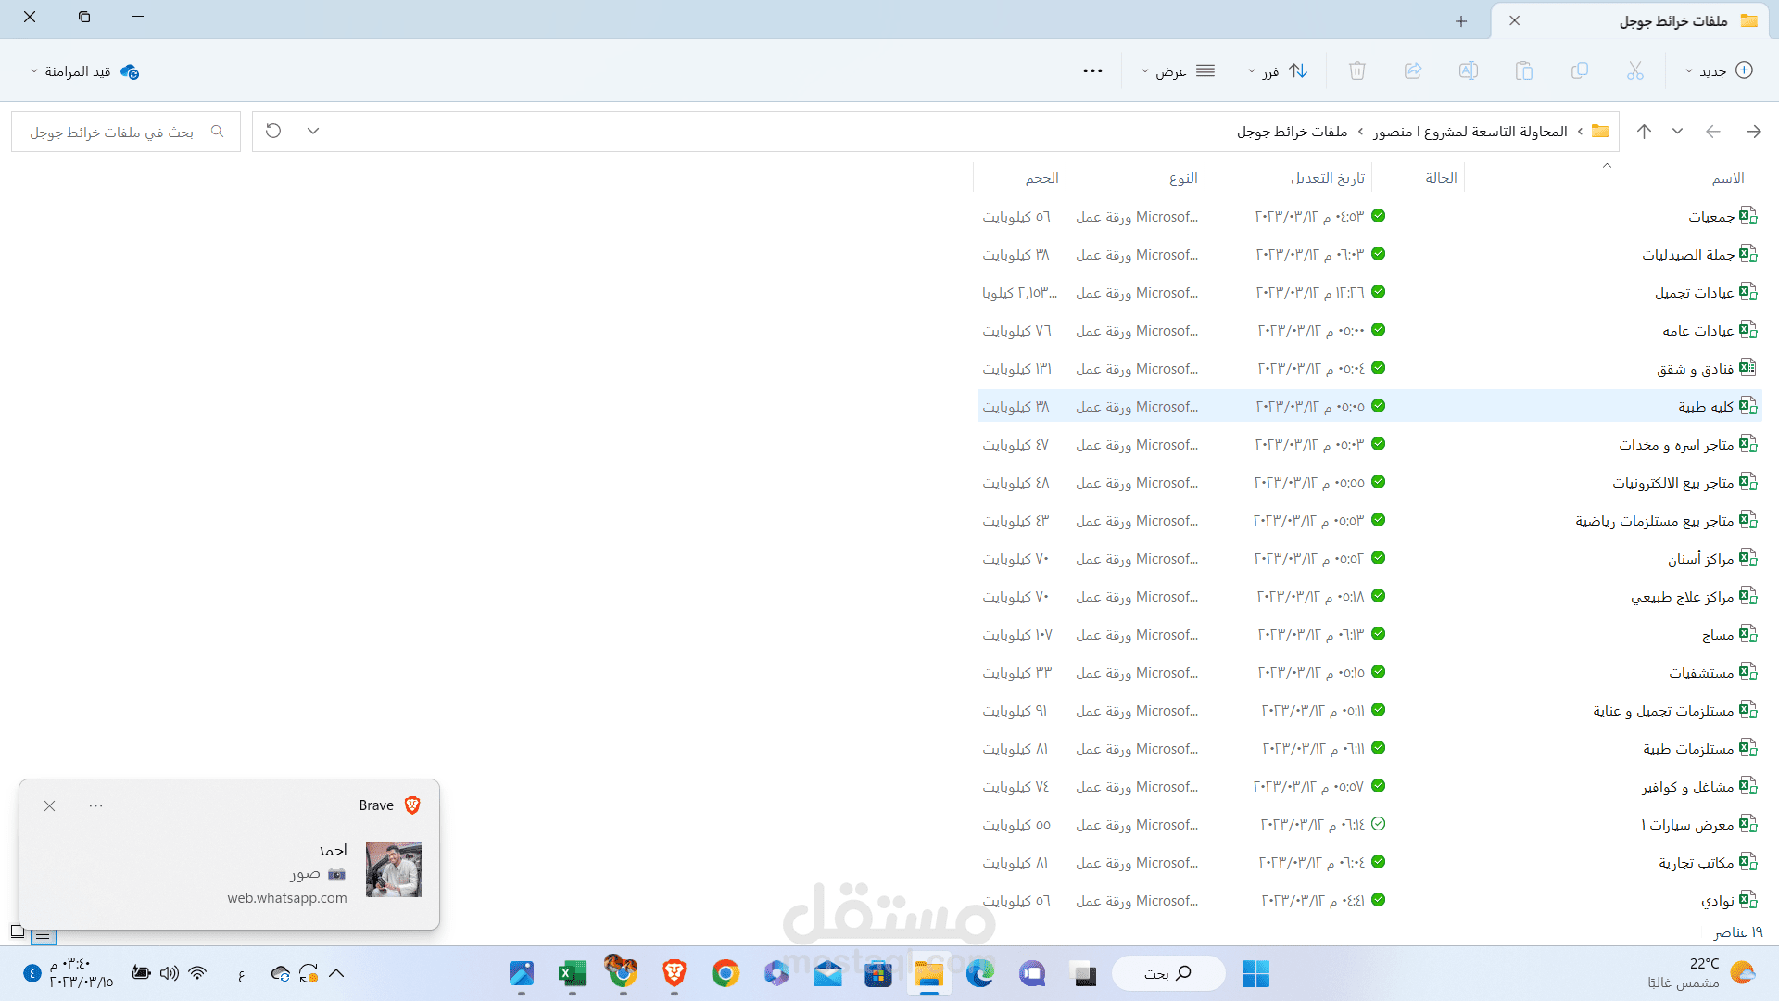Click the Refresh icon beside address bar
Screen dimensions: 1779x1001
[x=273, y=131]
